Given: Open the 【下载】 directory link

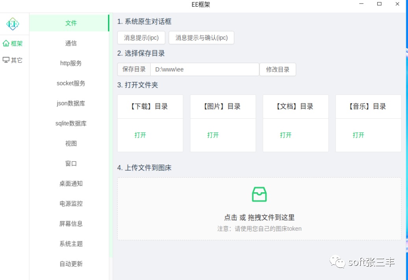Looking at the screenshot, I should coord(140,135).
